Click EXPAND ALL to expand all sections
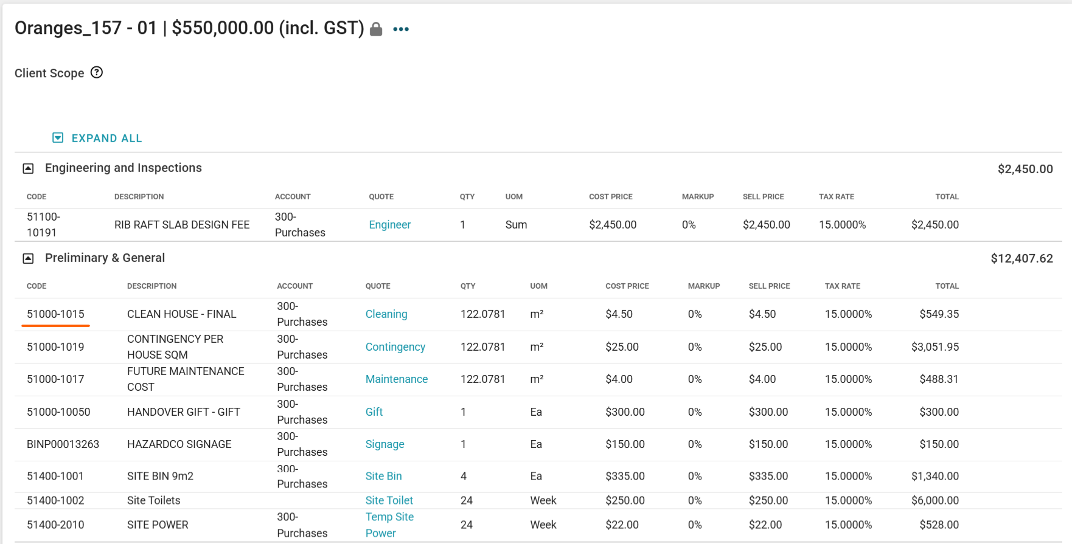 107,138
